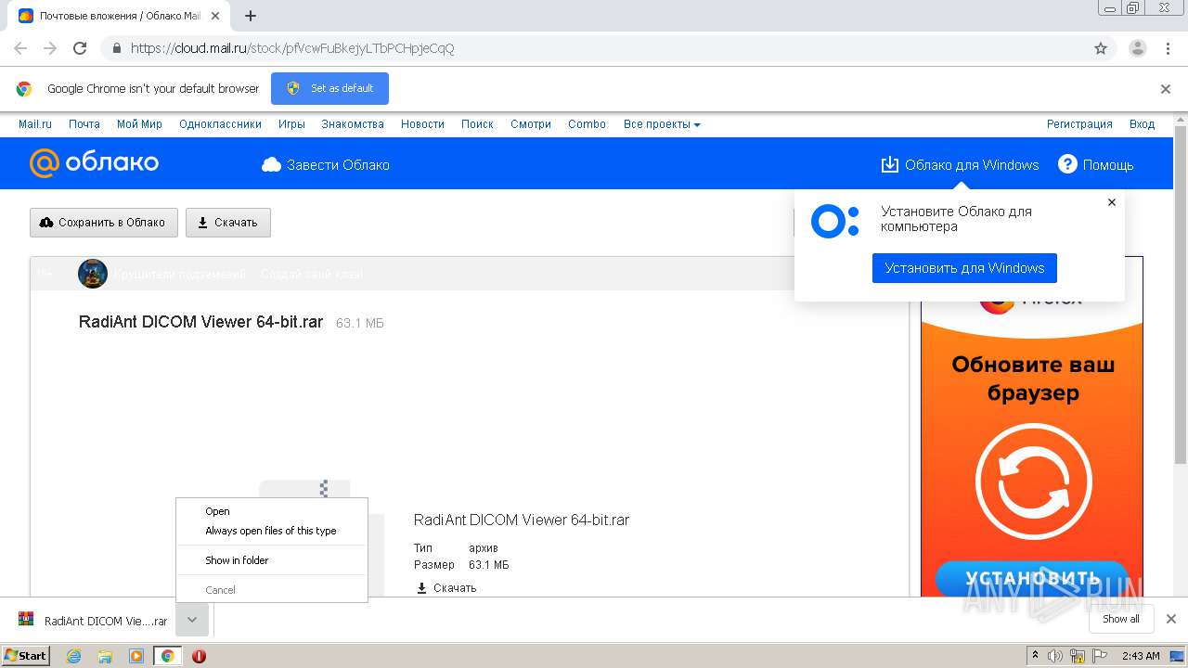This screenshot has height=668, width=1188.
Task: Close the downloads bar
Action: 1171,619
